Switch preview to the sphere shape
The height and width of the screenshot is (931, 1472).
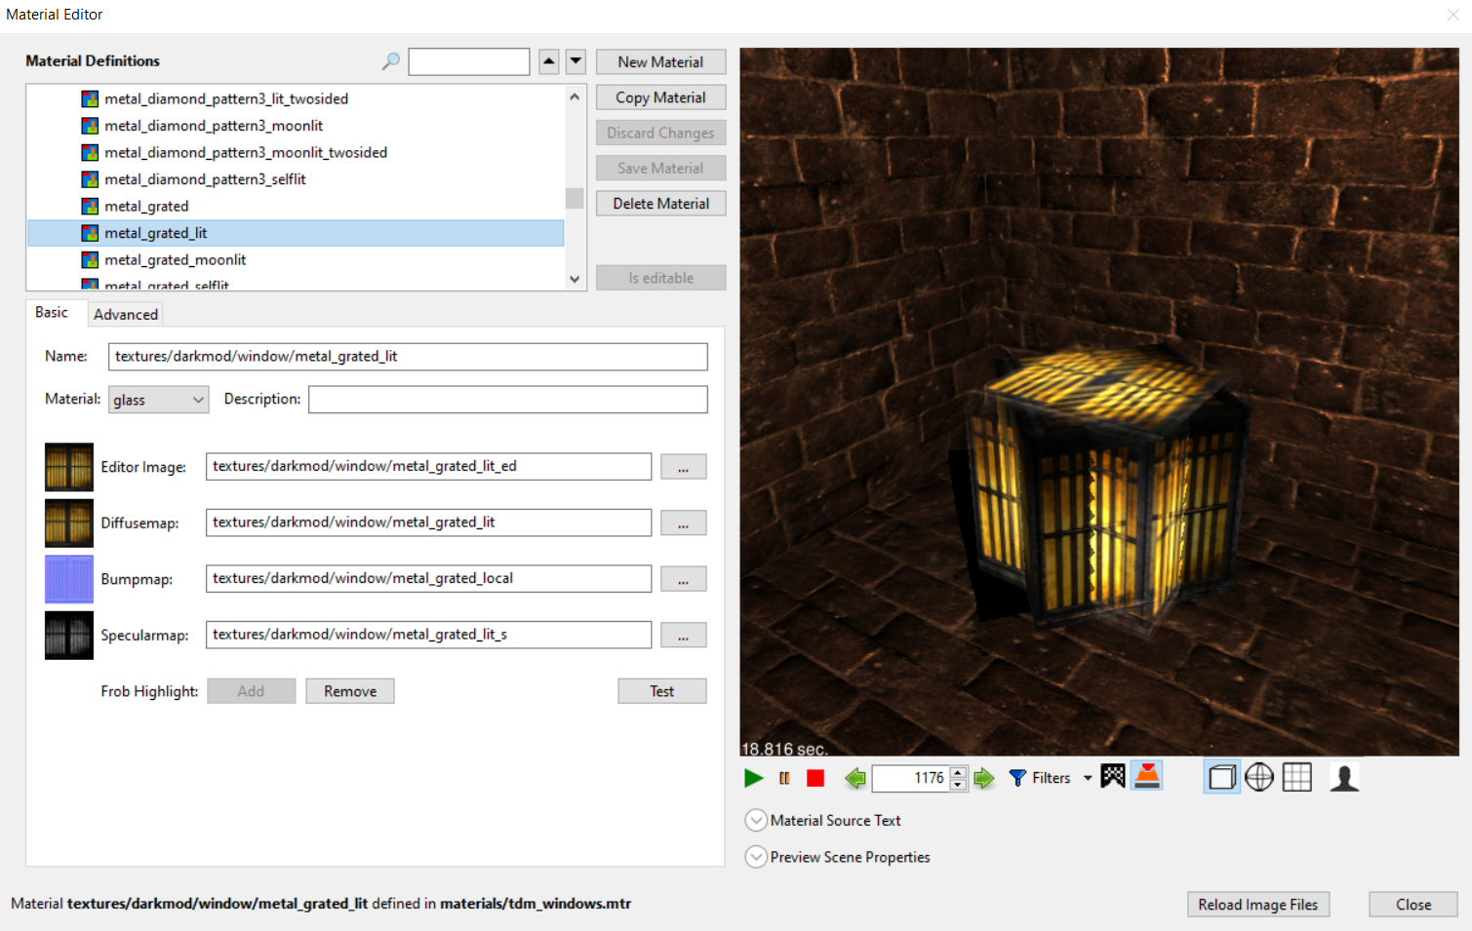[1259, 777]
